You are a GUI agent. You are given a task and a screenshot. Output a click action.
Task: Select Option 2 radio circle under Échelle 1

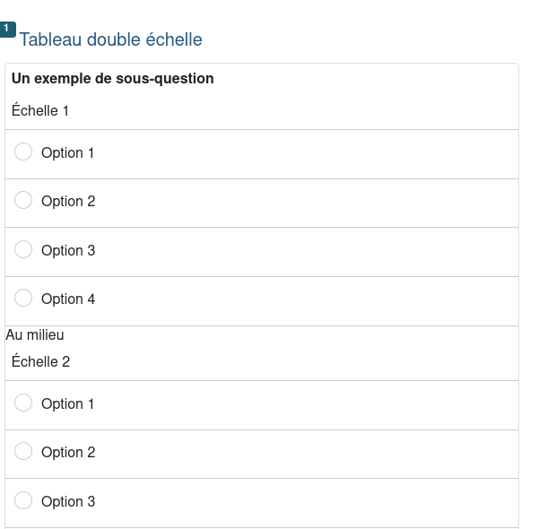point(23,201)
